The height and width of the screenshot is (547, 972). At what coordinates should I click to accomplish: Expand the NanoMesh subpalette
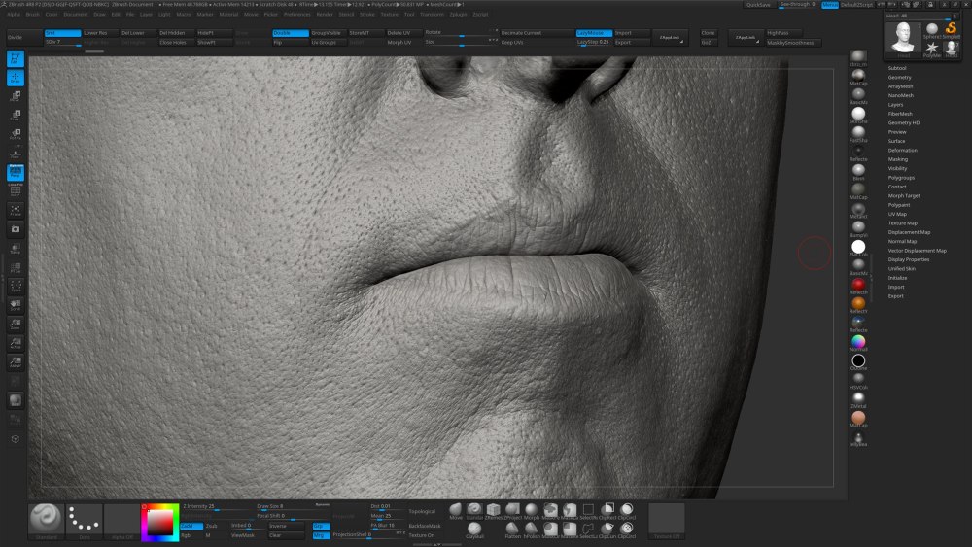(901, 95)
